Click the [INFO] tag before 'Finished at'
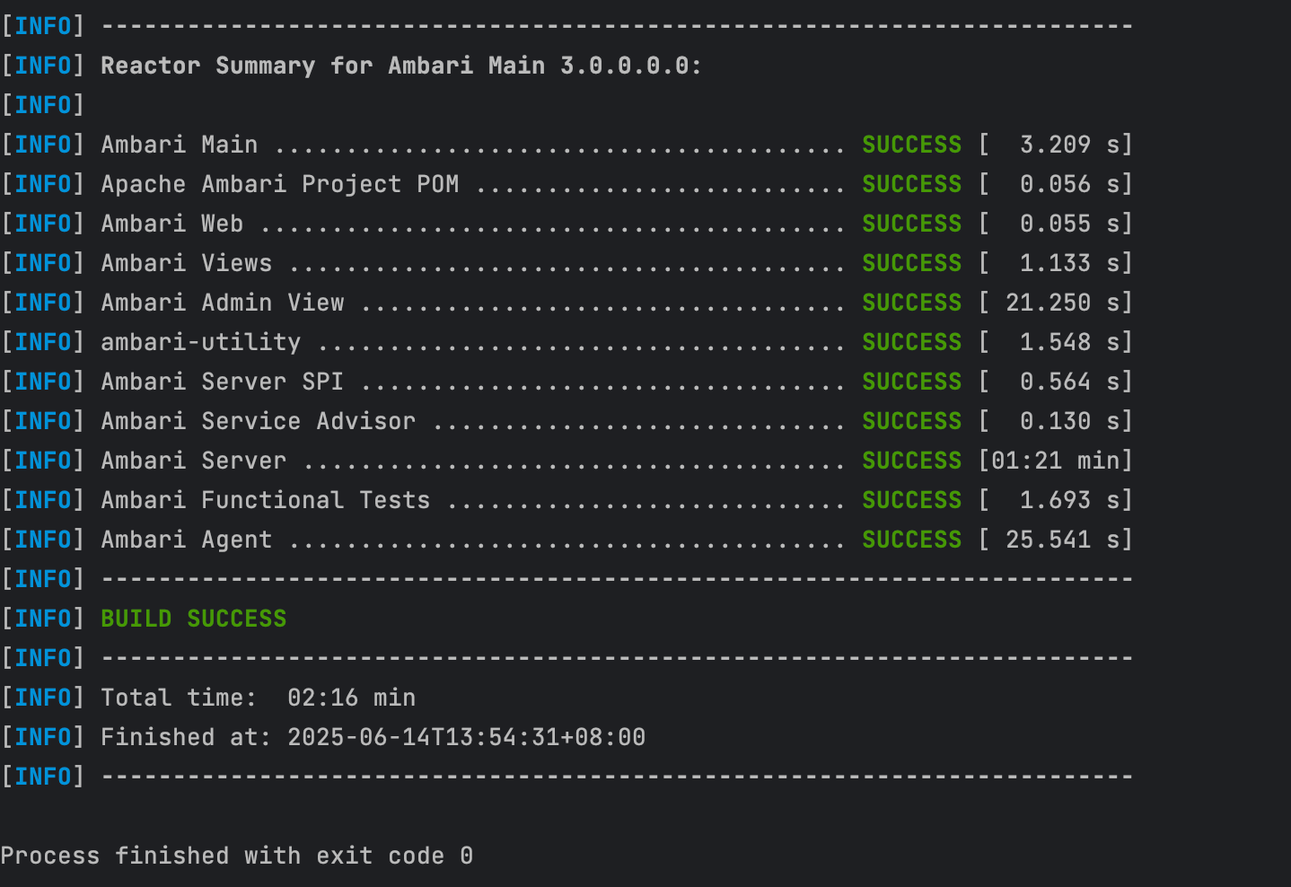 coord(43,737)
